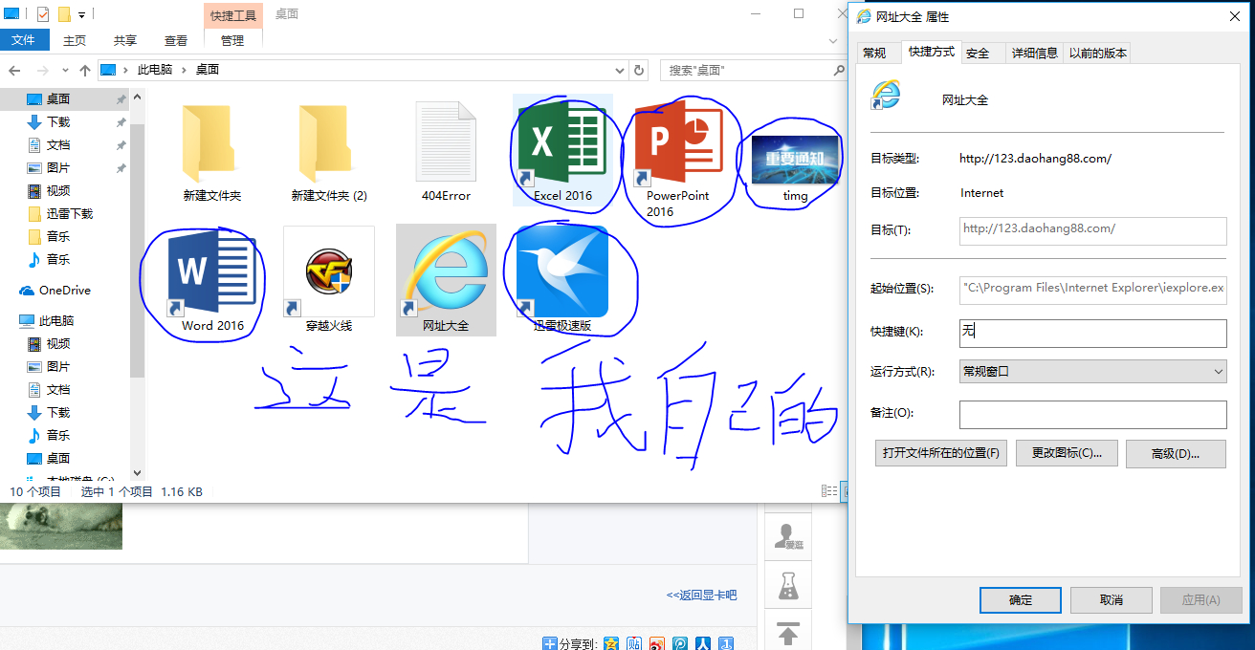Screen dimensions: 1255x650
Task: Share to Tieba 贴 icon
Action: (634, 643)
